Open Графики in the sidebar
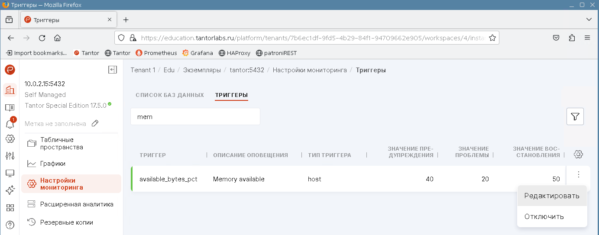The height and width of the screenshot is (235, 599). [x=53, y=164]
